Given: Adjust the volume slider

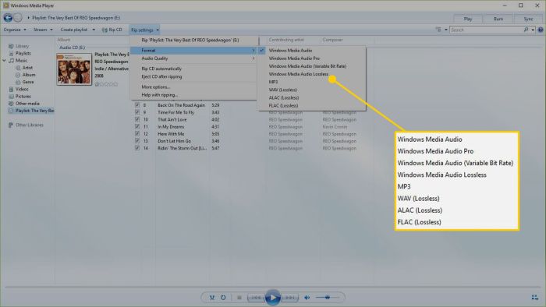Looking at the screenshot, I should tap(328, 298).
